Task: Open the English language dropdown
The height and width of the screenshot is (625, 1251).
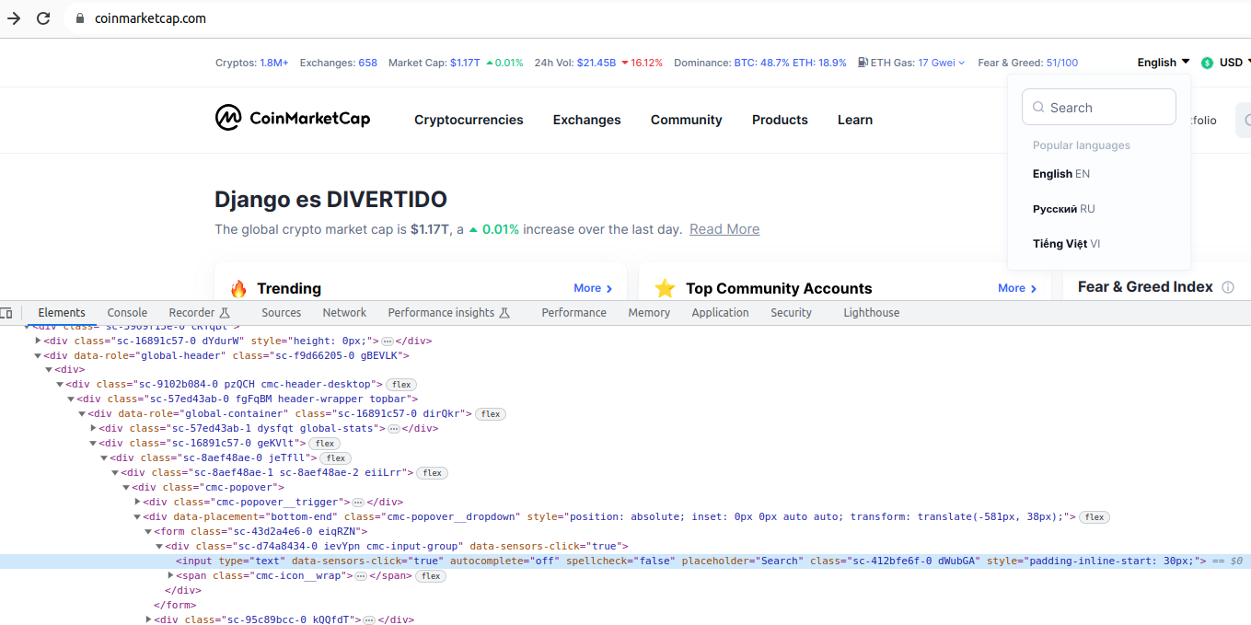Action: pos(1163,63)
